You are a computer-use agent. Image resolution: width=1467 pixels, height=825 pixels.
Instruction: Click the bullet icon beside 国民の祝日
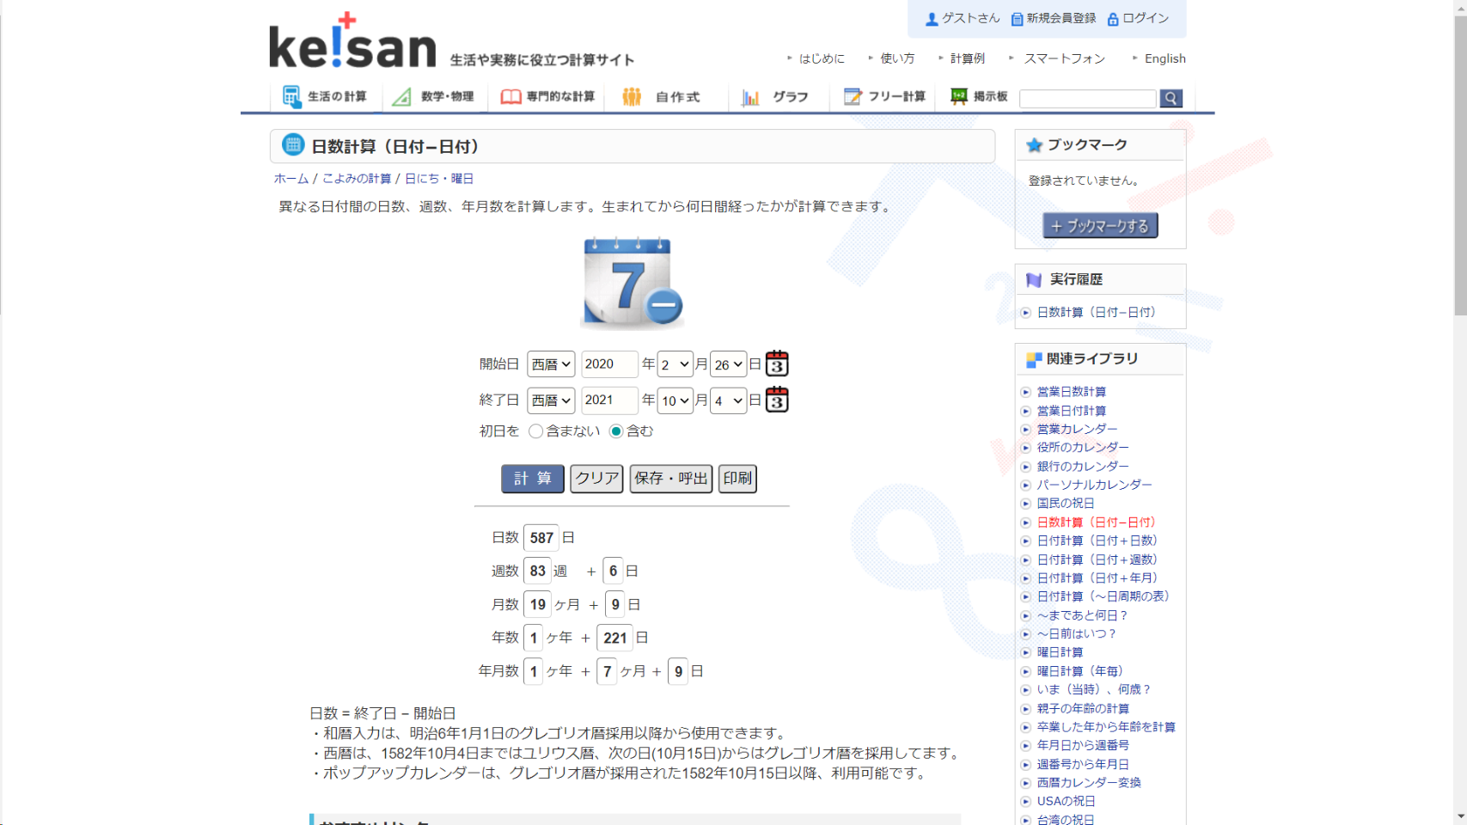point(1025,504)
